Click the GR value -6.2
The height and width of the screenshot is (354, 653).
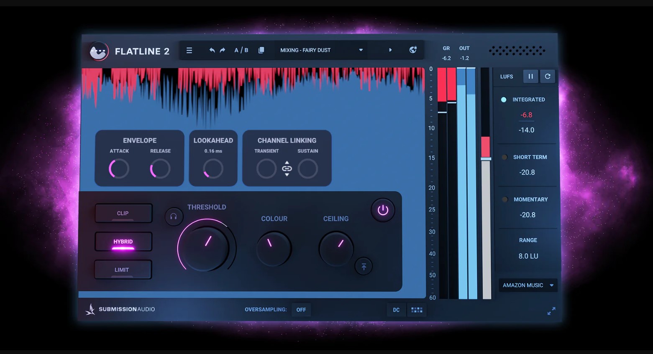pos(446,58)
